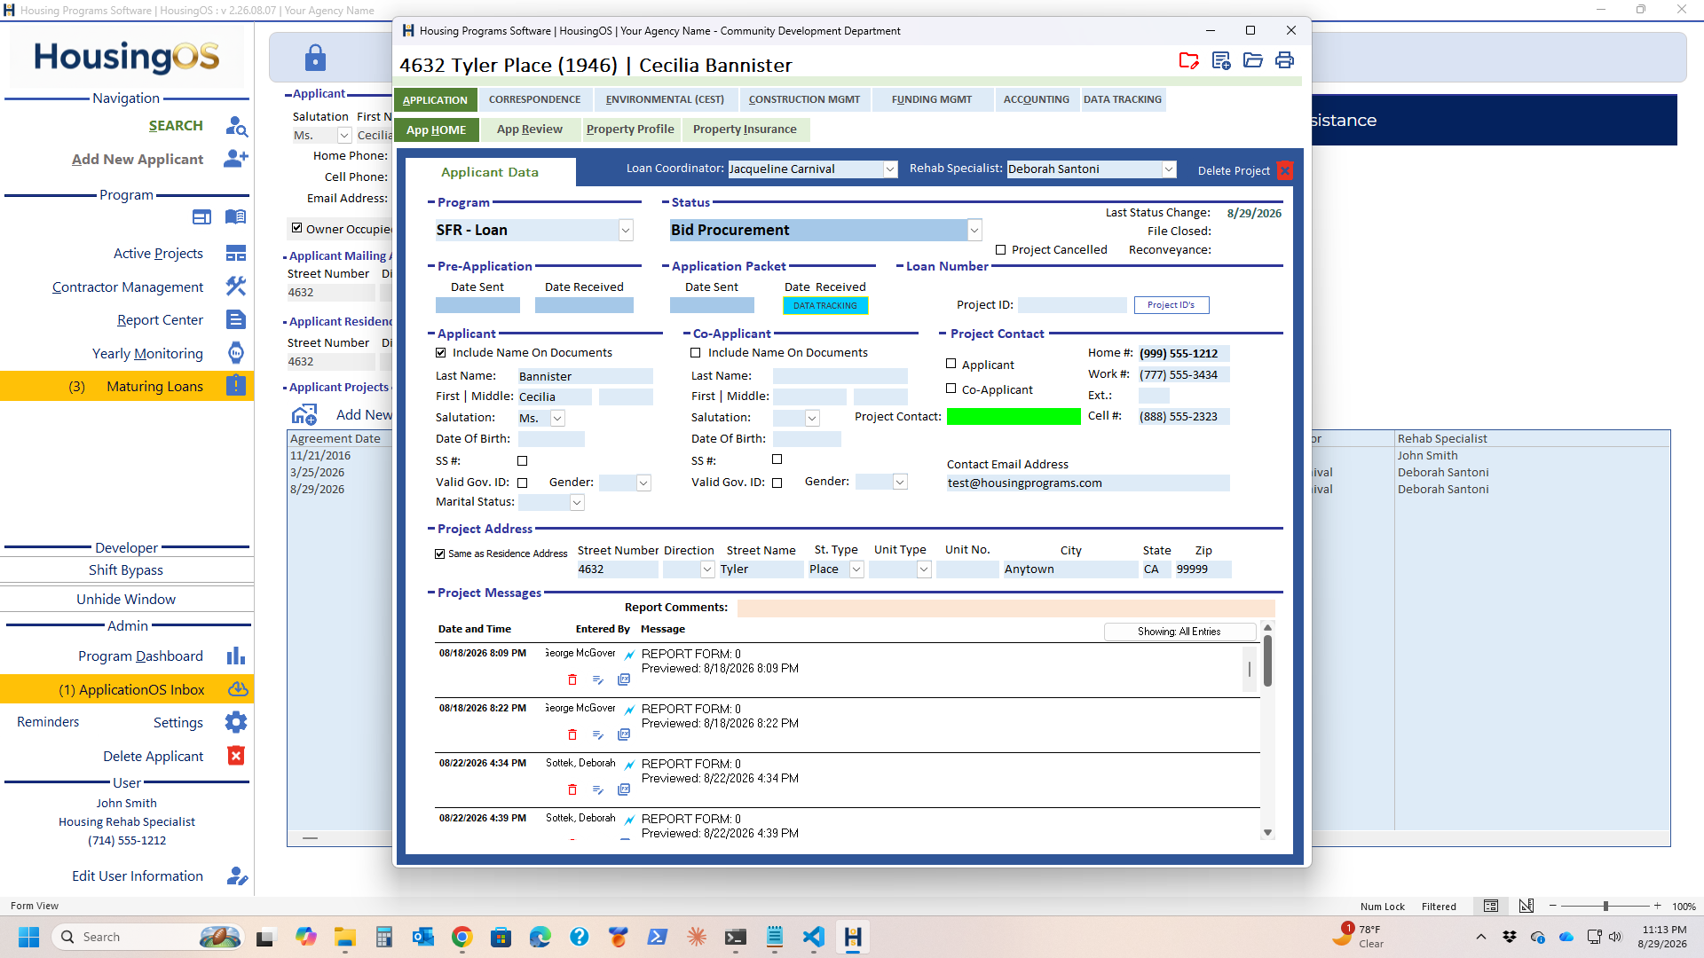This screenshot has width=1704, height=958.
Task: Toggle Same as Residence Address checkbox
Action: pyautogui.click(x=440, y=554)
